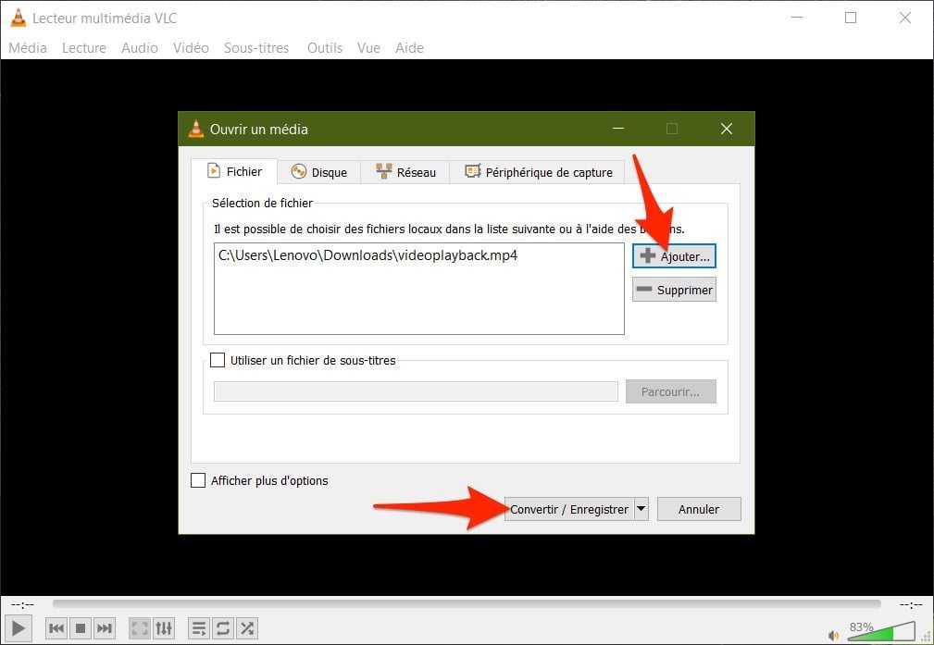Viewport: 934px width, 645px height.
Task: Switch to the Fichier tab
Action: (x=234, y=171)
